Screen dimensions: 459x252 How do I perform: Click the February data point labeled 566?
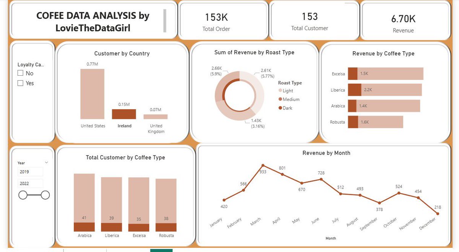(244, 190)
